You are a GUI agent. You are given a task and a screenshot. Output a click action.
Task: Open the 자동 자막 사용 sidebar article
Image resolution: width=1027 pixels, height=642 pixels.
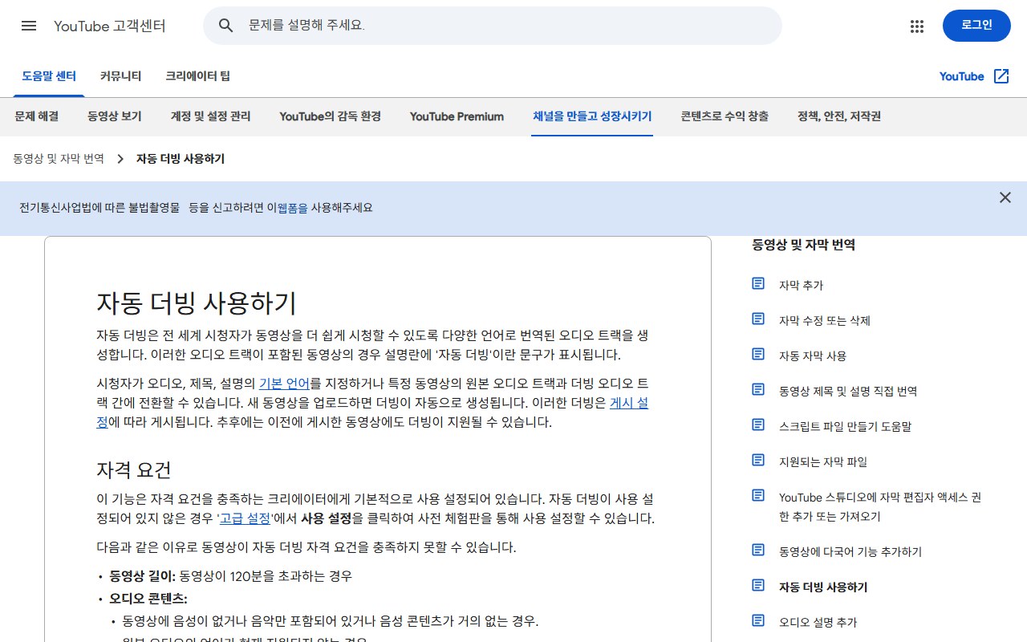point(813,356)
